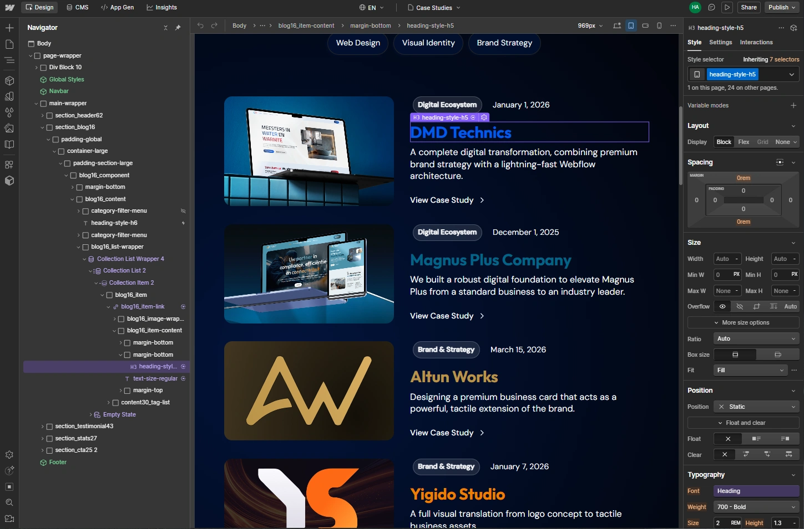Screen dimensions: 804x529
Task: Click the Publish button
Action: (782, 8)
